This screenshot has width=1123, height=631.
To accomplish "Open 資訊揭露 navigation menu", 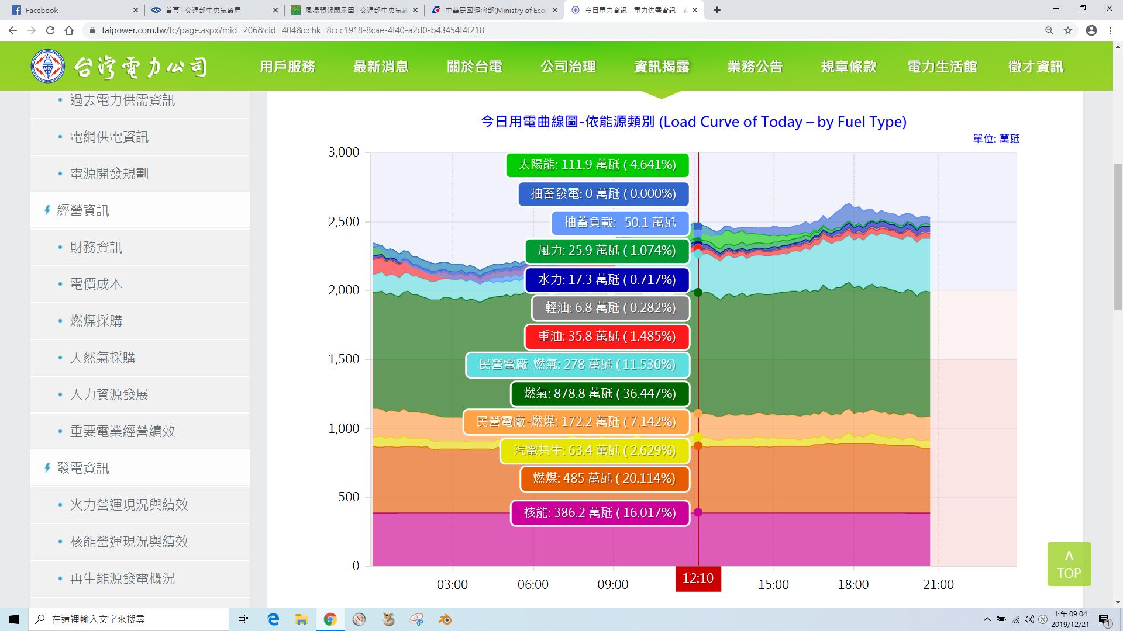I will point(662,67).
